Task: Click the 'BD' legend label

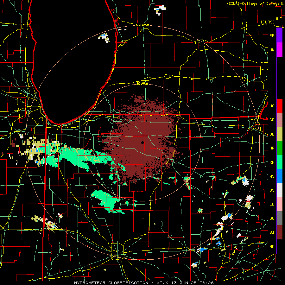Action: click(272, 134)
